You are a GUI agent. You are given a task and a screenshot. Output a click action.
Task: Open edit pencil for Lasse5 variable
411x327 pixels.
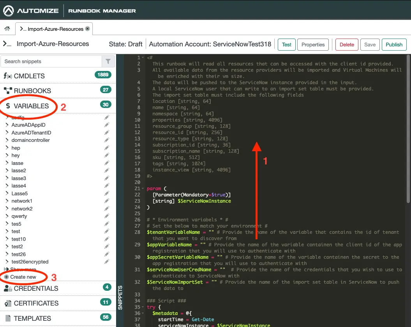pos(107,194)
